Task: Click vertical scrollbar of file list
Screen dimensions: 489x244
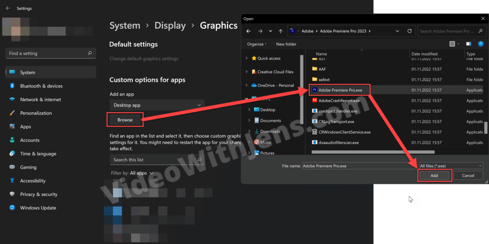Action: tap(486, 127)
